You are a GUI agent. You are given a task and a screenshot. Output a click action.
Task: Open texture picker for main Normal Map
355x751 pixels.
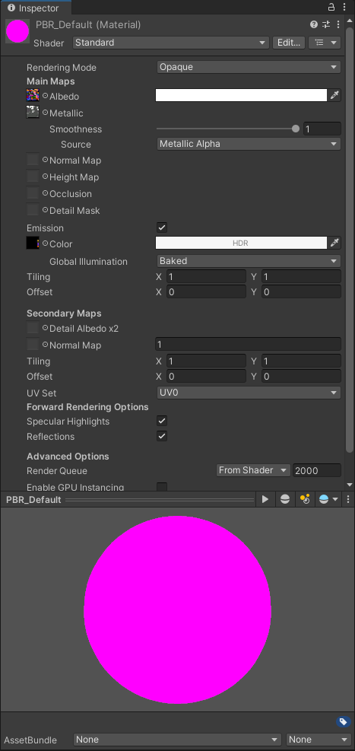tap(46, 160)
